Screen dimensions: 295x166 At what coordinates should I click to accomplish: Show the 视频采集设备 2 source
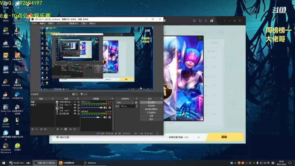coord(75,102)
